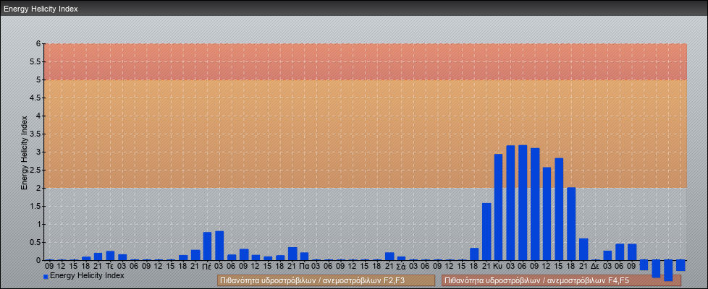Click the y-axis value 4.5
Viewport: 708px width, 289px height.
pos(36,98)
